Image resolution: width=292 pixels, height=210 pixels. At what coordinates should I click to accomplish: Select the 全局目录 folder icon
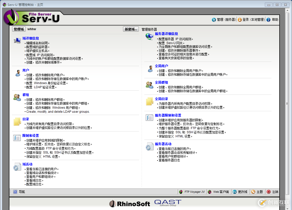click(x=149, y=102)
